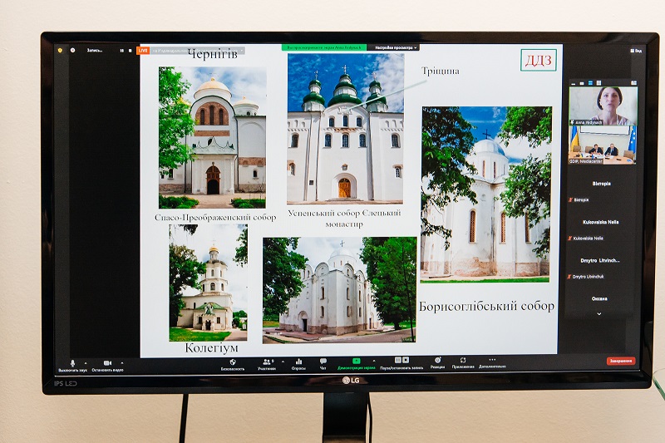Pause or stop the recording
The width and height of the screenshot is (665, 443).
click(x=401, y=362)
